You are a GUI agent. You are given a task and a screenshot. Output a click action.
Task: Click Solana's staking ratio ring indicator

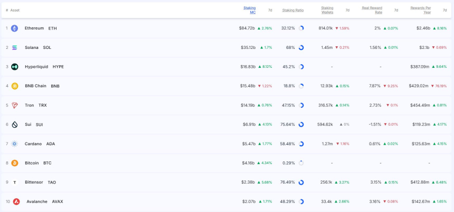tap(301, 47)
